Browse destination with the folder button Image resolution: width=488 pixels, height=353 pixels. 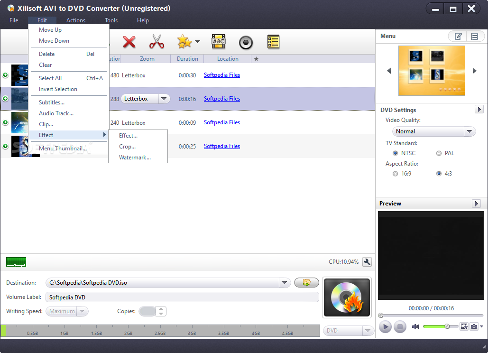(306, 283)
